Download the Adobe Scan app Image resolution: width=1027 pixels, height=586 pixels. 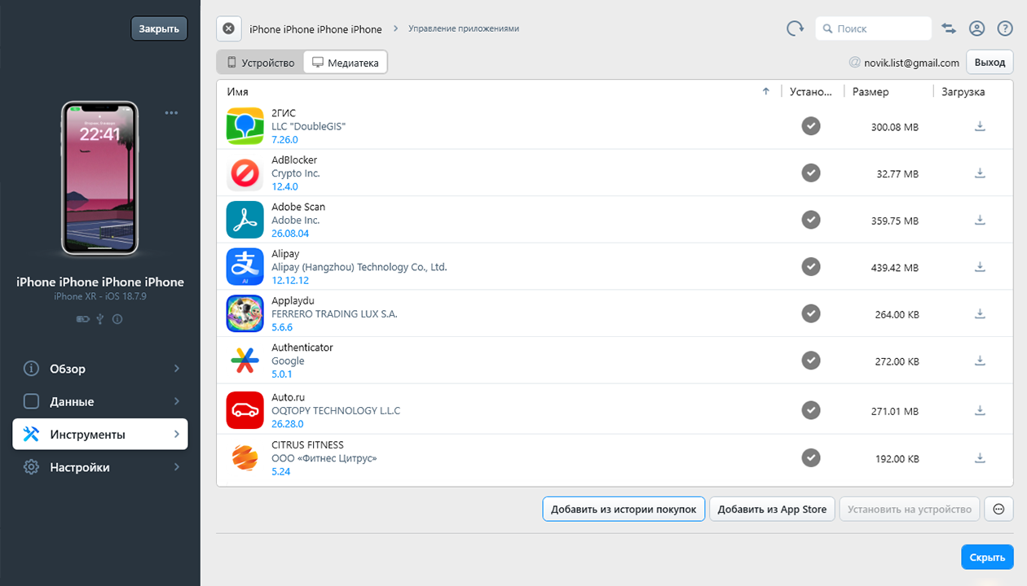coord(980,220)
